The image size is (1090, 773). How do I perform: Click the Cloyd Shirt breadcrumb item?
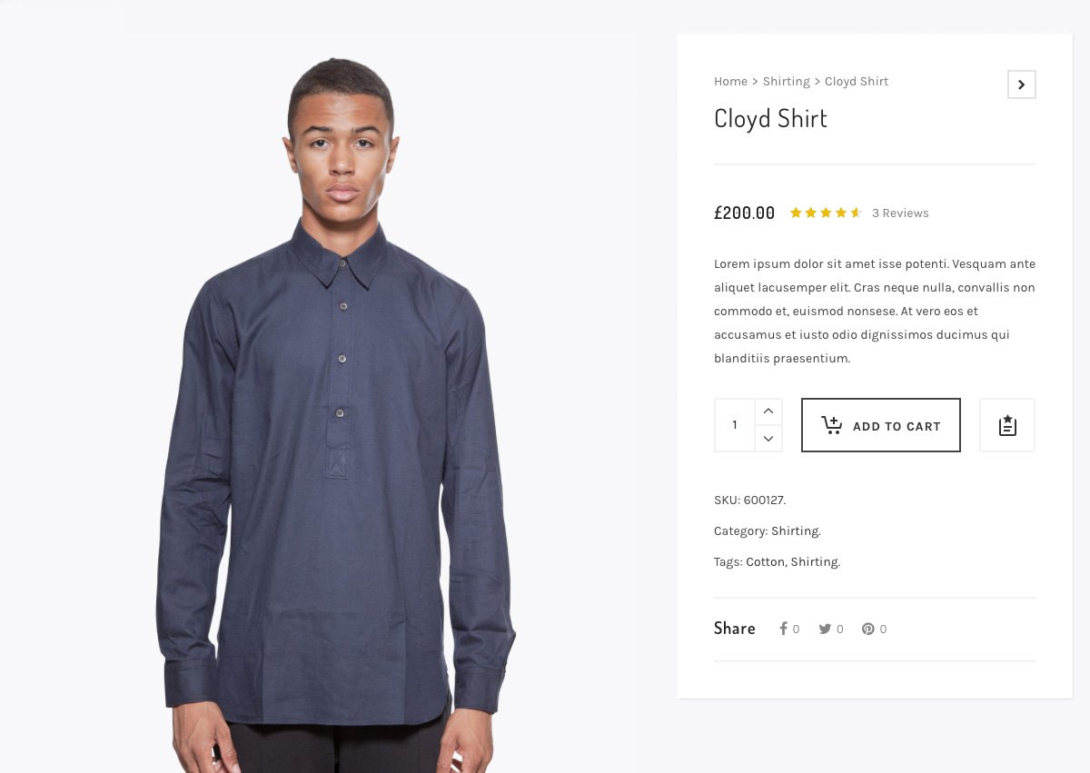(857, 82)
